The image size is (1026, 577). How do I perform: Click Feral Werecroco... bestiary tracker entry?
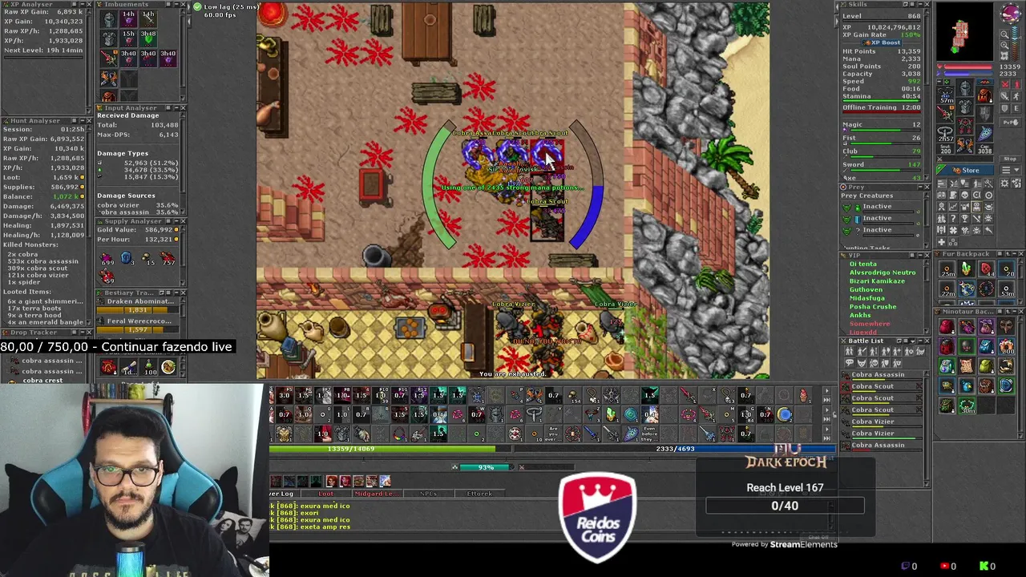click(136, 326)
